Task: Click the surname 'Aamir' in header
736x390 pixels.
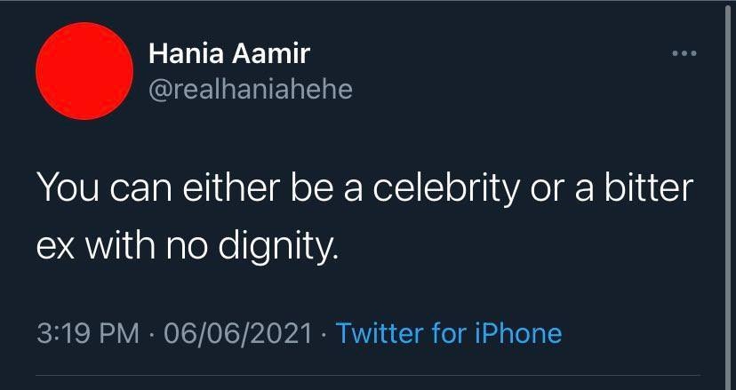Action: [x=271, y=53]
